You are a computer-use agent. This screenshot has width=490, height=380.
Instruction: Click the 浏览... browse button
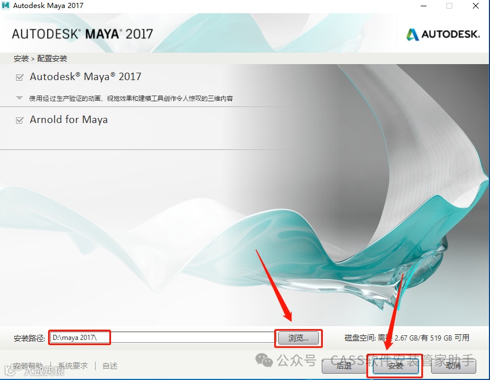click(x=298, y=338)
